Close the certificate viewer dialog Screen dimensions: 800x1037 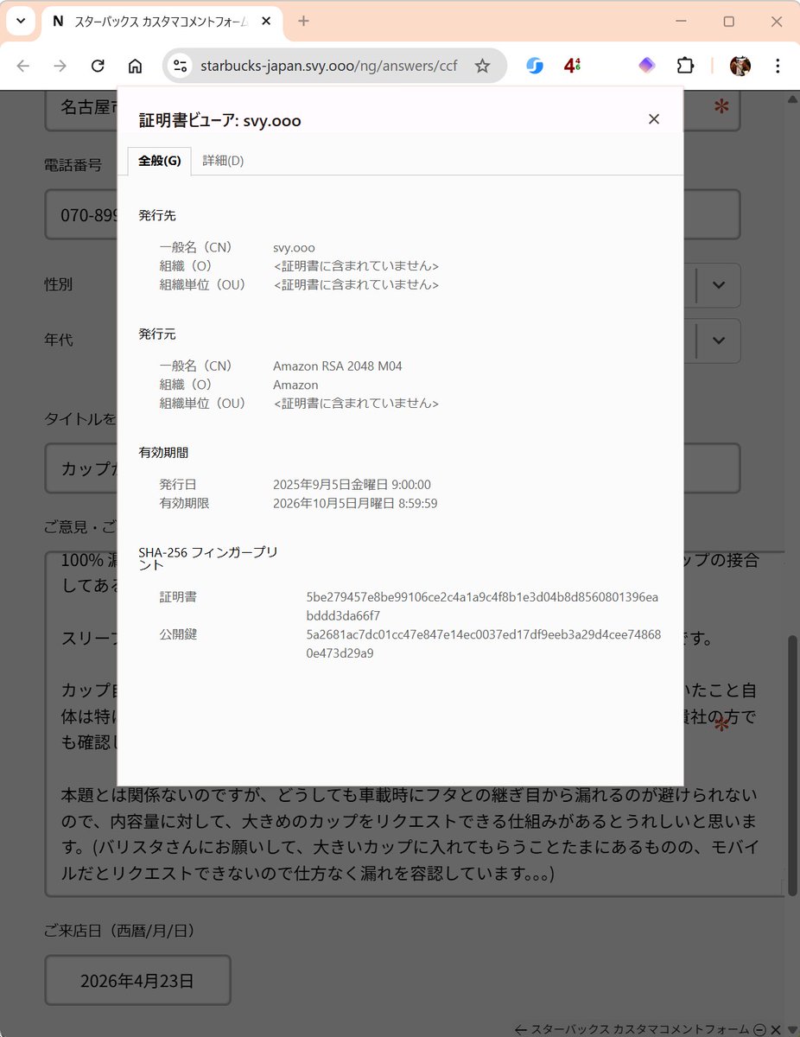tap(654, 119)
